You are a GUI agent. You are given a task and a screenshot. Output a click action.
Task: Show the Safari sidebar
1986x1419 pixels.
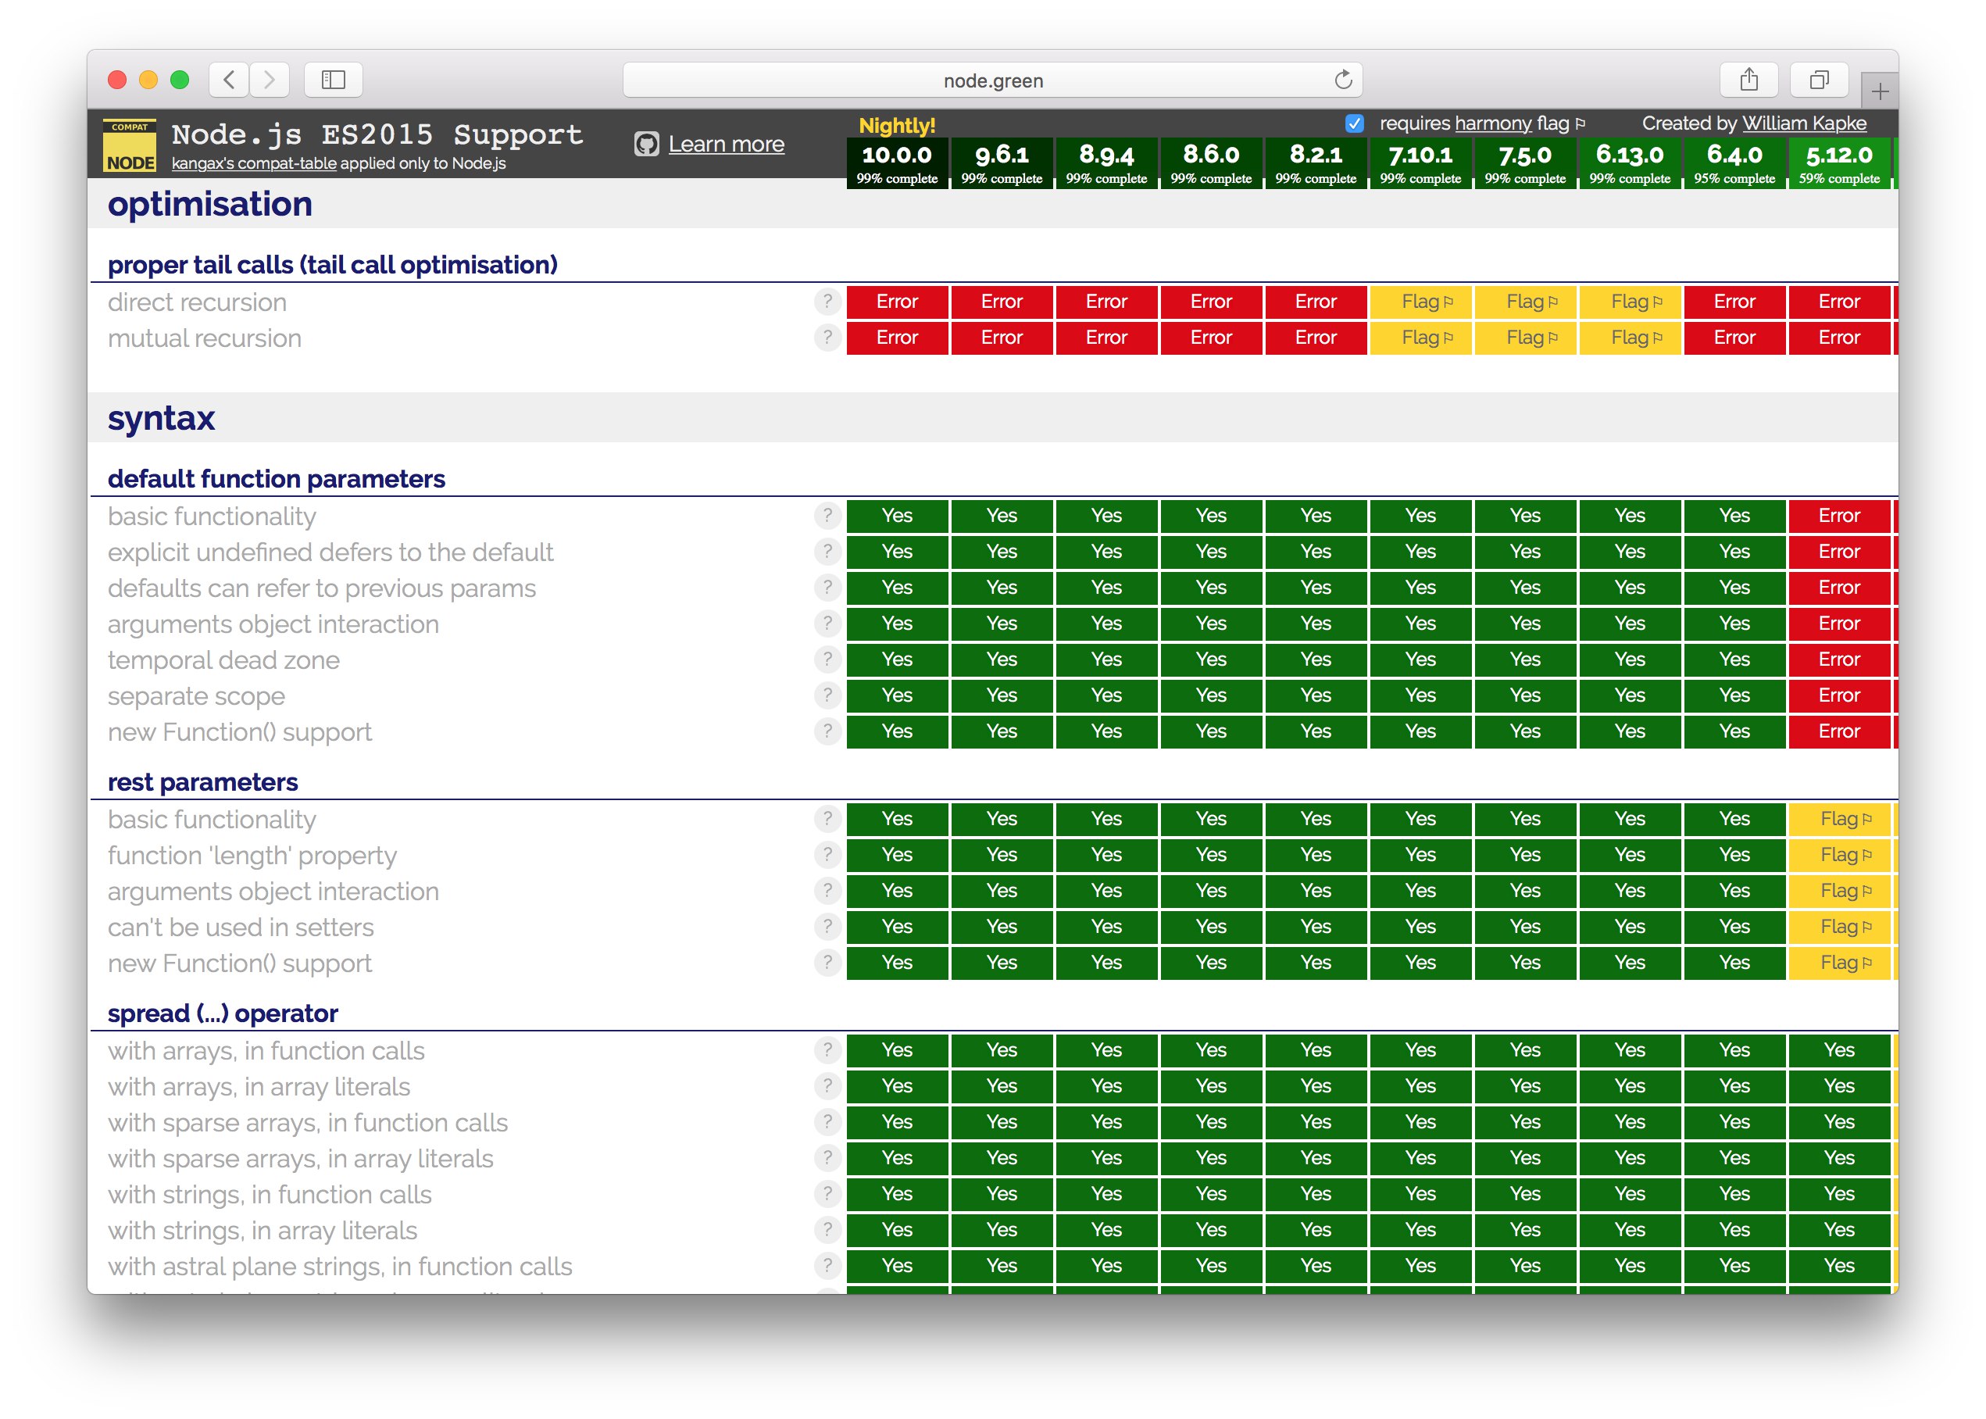(334, 80)
